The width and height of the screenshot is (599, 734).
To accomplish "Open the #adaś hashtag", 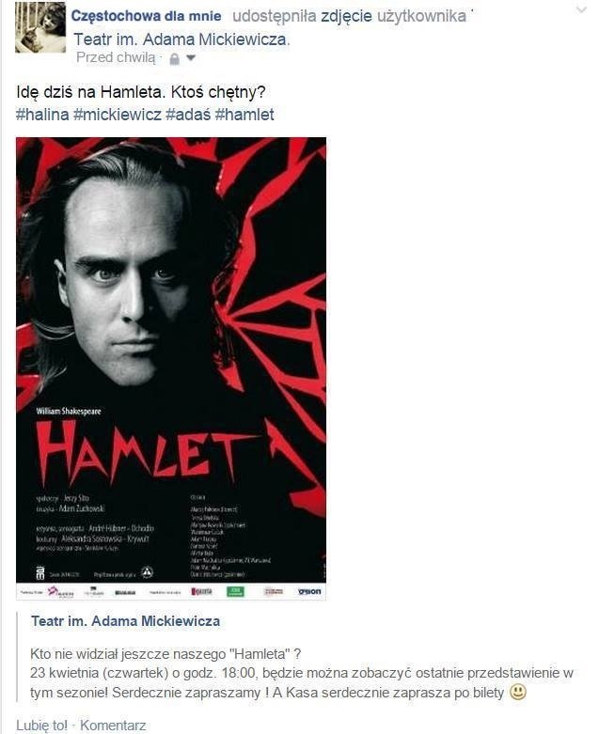I will click(188, 115).
